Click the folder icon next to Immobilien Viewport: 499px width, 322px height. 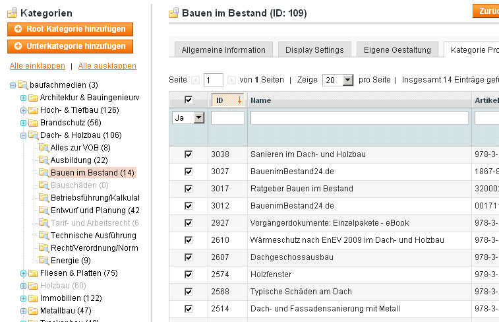(x=33, y=298)
